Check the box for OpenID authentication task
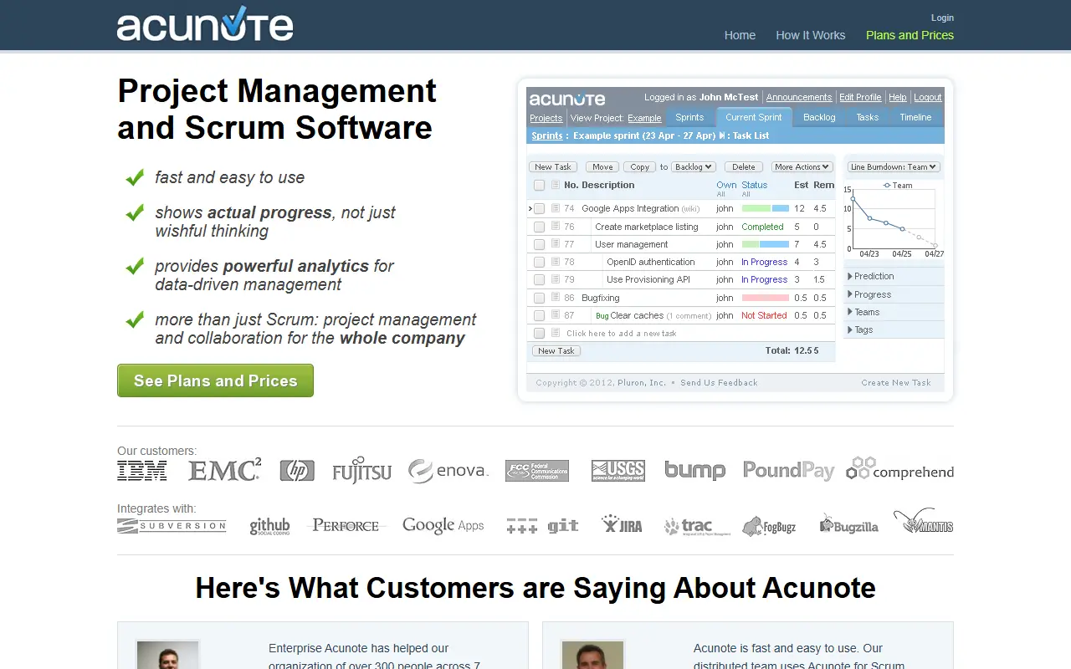This screenshot has width=1071, height=669. (x=540, y=263)
